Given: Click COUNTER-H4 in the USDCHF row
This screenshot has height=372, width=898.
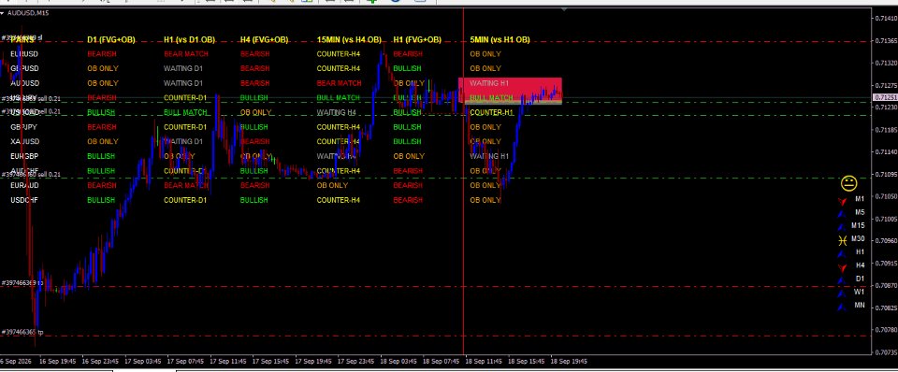Looking at the screenshot, I should pos(338,200).
